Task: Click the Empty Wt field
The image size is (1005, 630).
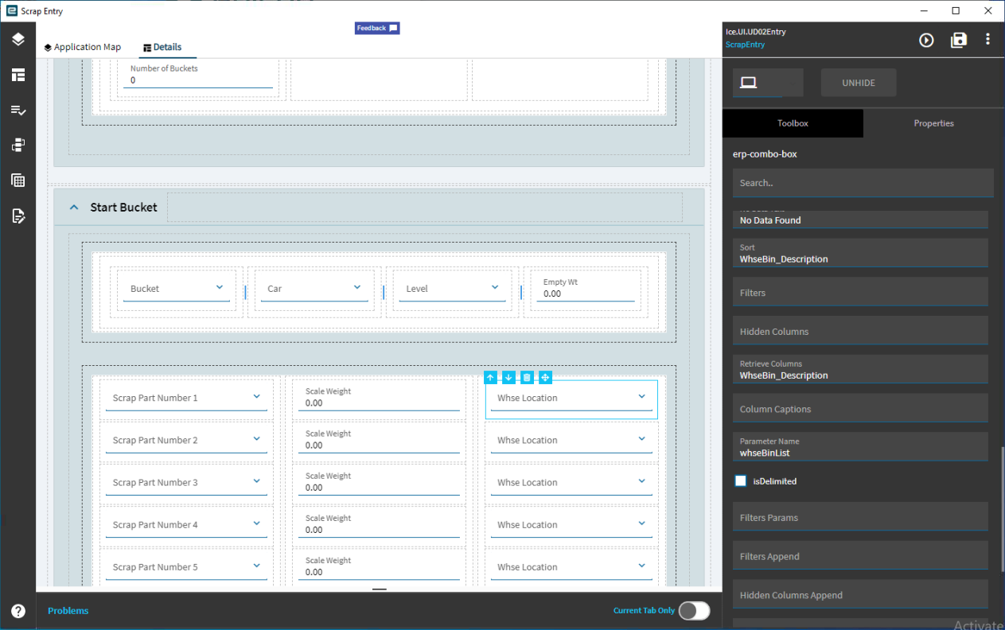Action: pos(586,288)
